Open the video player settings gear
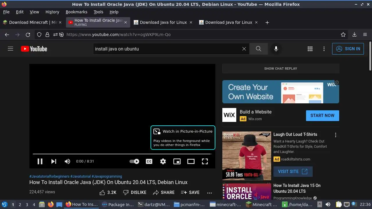The image size is (372, 209). [163, 161]
